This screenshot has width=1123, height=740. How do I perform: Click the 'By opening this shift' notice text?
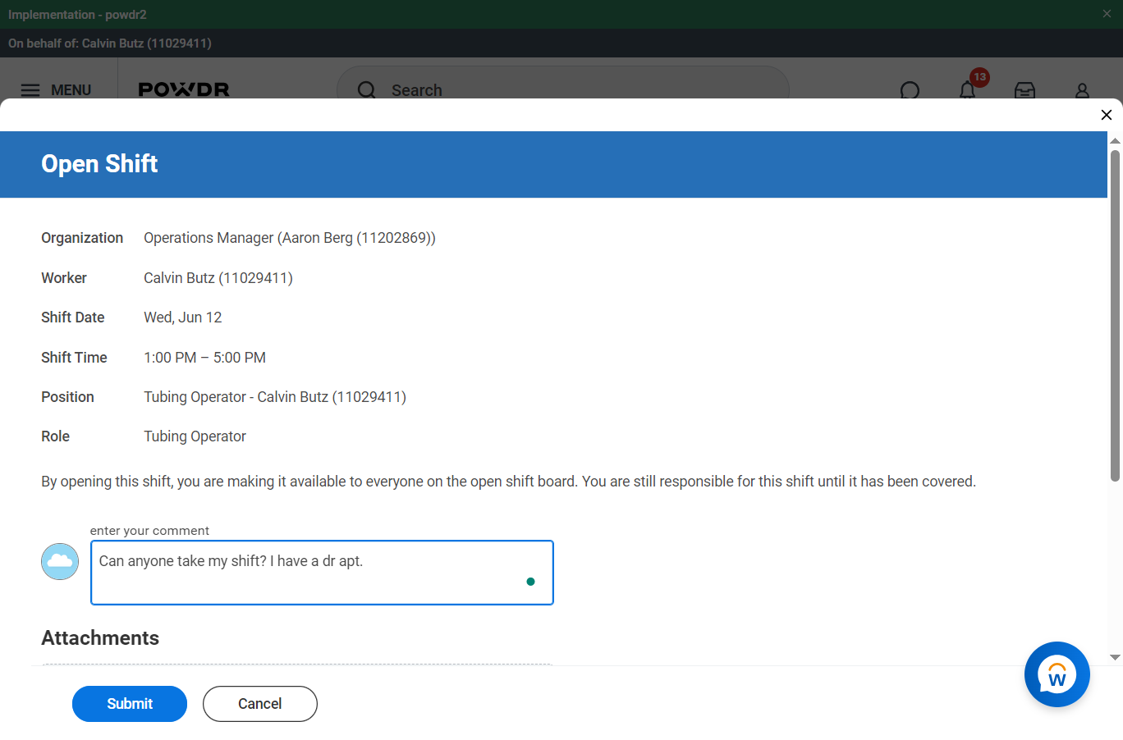point(508,482)
